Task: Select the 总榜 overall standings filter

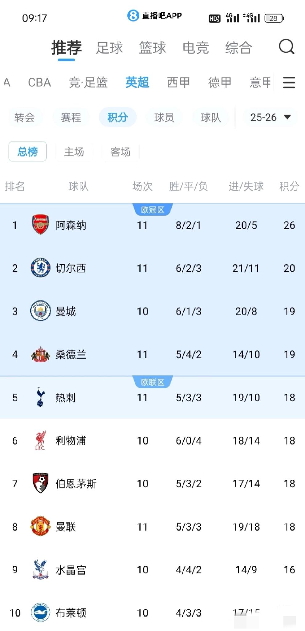Action: pos(27,152)
